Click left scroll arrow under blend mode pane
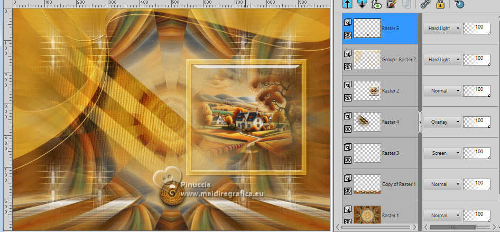The height and width of the screenshot is (232, 500). click(x=427, y=228)
